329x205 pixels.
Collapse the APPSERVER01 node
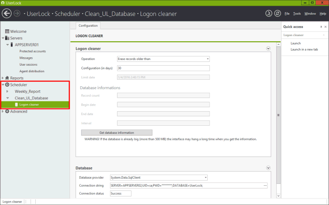(8, 45)
